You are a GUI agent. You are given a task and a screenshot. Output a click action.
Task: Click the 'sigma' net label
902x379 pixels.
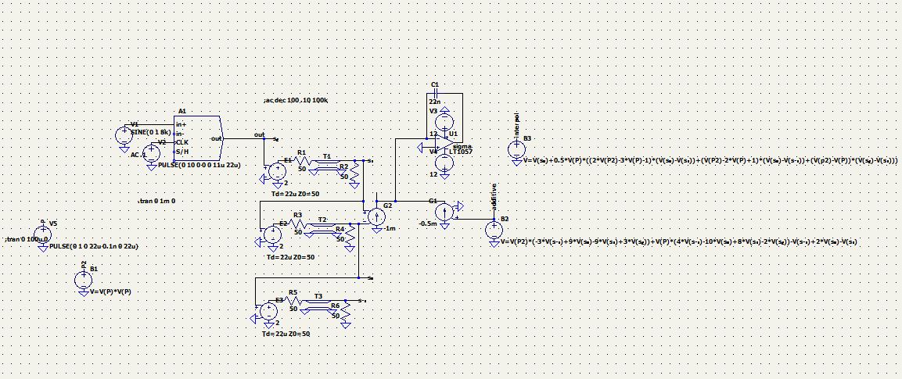pos(462,147)
